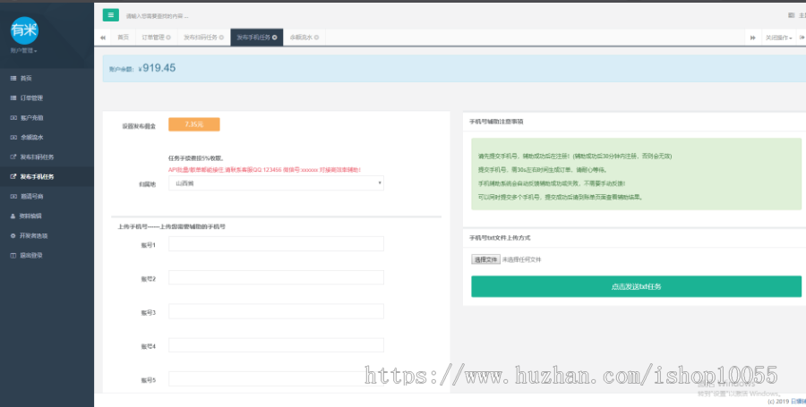The width and height of the screenshot is (806, 407).
Task: Open the 关闭操作 dropdown menu
Action: point(778,38)
